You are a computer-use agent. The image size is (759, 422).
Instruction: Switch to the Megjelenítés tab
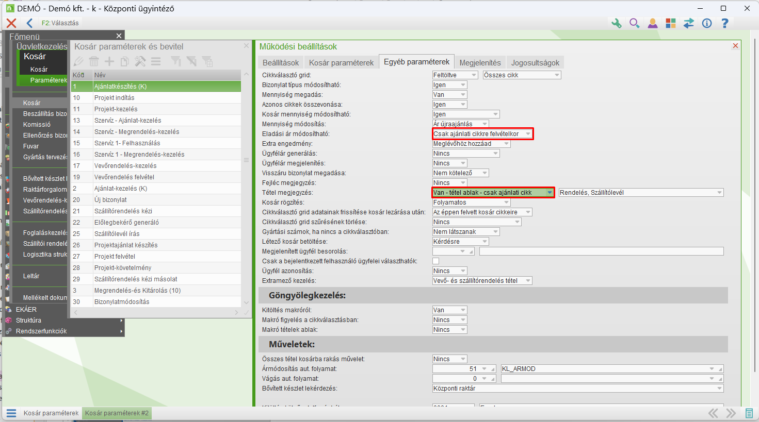480,62
